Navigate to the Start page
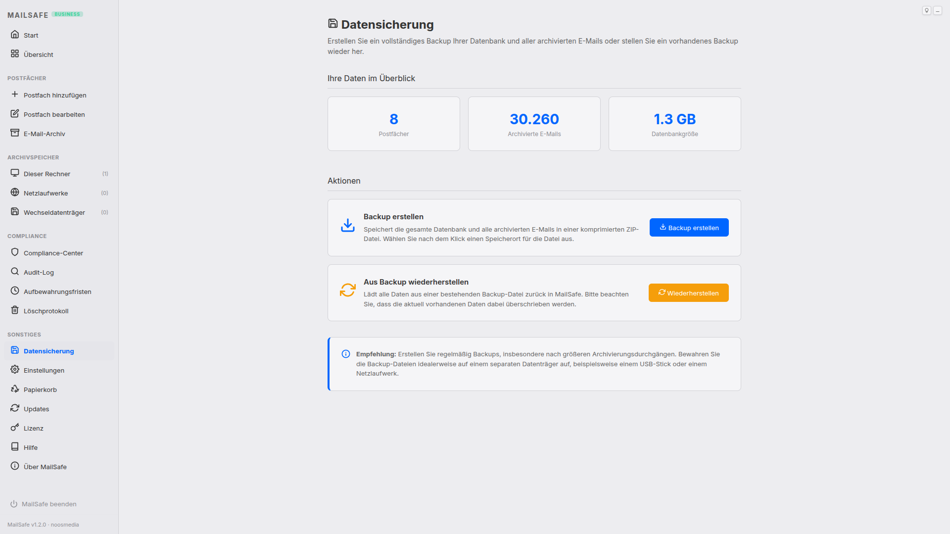This screenshot has width=950, height=534. [x=31, y=35]
